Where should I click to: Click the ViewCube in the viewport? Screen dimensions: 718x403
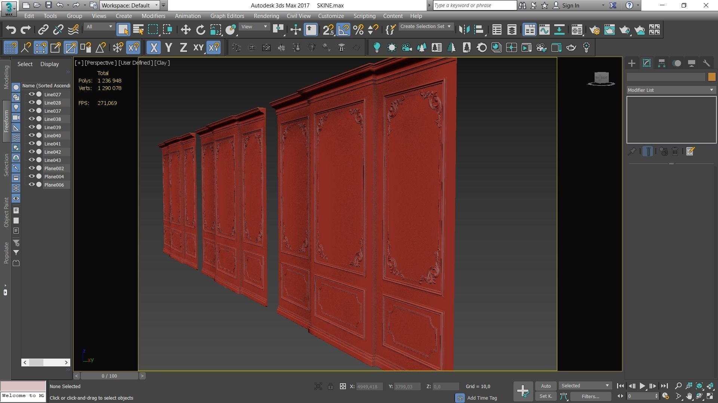click(601, 79)
